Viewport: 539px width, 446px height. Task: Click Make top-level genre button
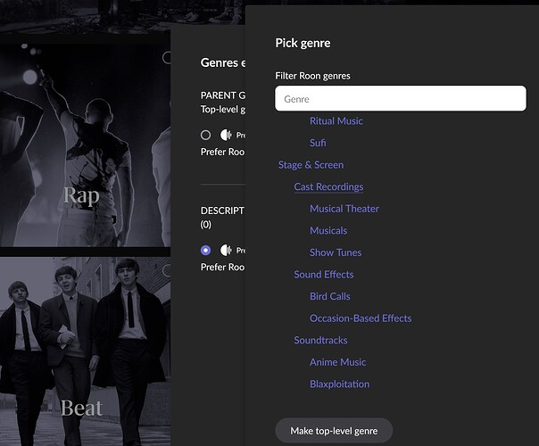tap(334, 431)
